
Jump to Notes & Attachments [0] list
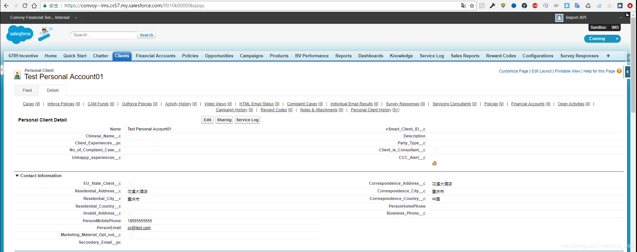coord(321,110)
